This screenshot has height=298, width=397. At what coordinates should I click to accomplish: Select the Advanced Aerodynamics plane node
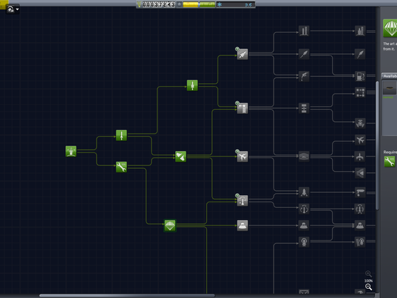(x=360, y=156)
